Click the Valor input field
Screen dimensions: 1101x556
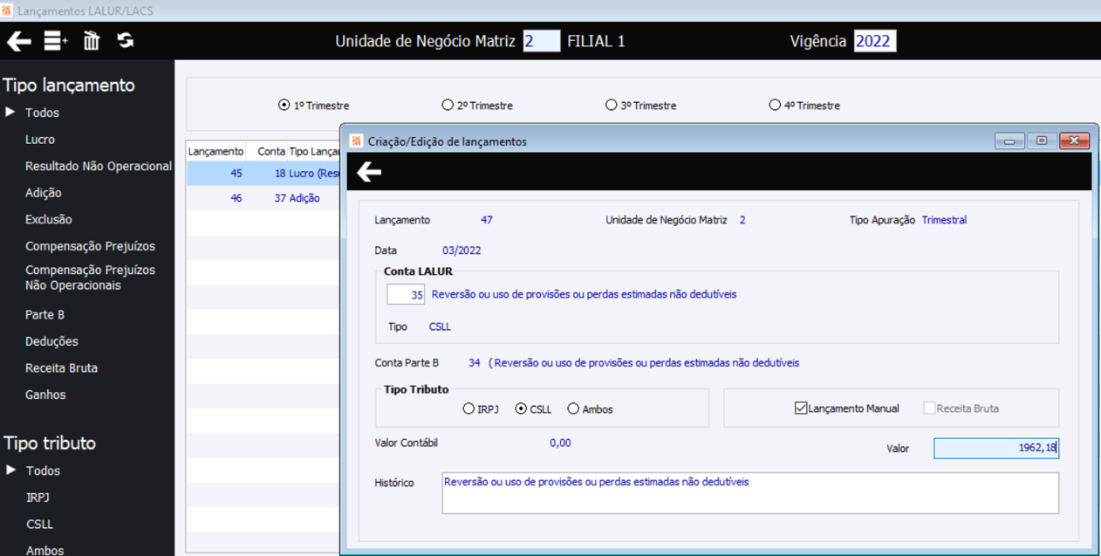(x=996, y=448)
